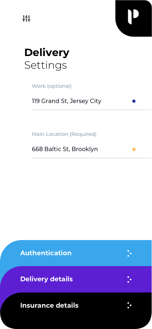The height and width of the screenshot is (329, 152).
Task: Expand the Authentication section
Action: click(x=46, y=253)
